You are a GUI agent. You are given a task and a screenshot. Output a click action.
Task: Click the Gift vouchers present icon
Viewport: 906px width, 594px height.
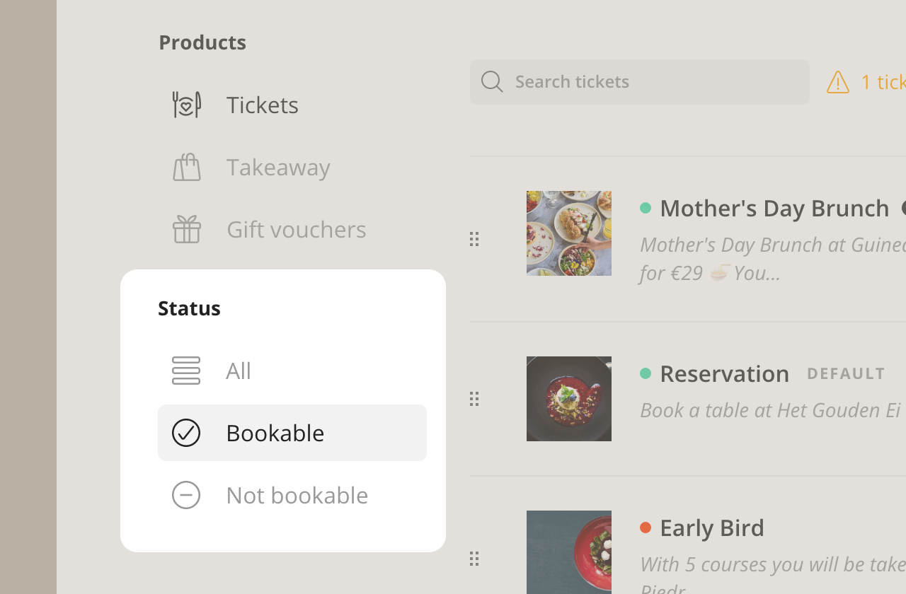click(x=187, y=229)
